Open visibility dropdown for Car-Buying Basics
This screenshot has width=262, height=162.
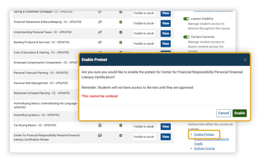click(x=144, y=126)
